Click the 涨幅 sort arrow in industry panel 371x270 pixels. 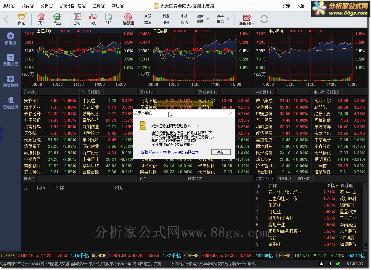[x=337, y=185]
